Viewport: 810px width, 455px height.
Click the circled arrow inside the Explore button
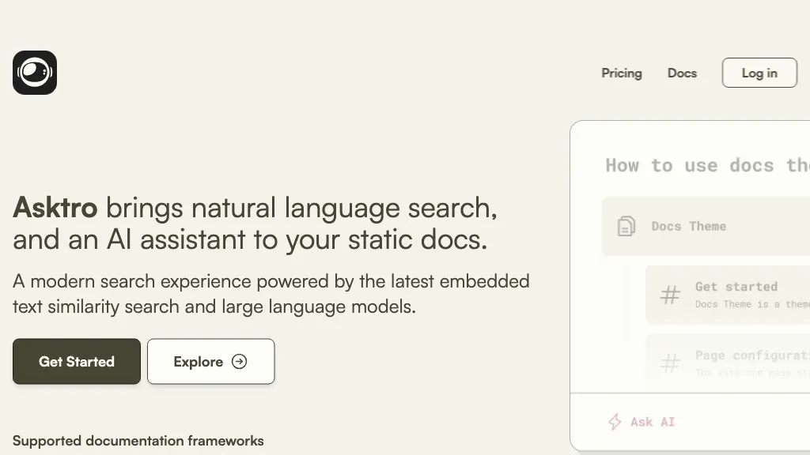(x=239, y=361)
